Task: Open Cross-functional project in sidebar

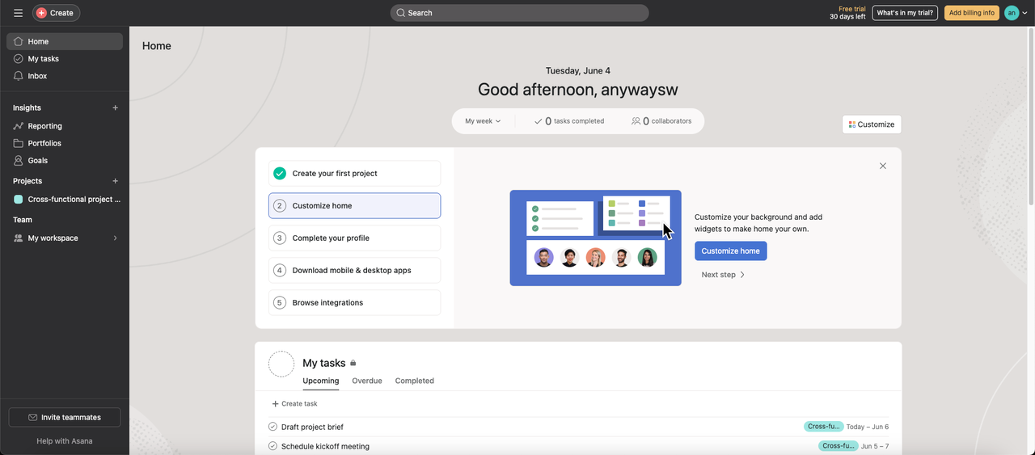Action: pyautogui.click(x=65, y=199)
